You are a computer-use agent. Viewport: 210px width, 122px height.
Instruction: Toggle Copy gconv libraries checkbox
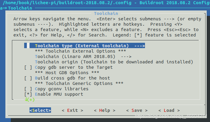tap(28, 89)
